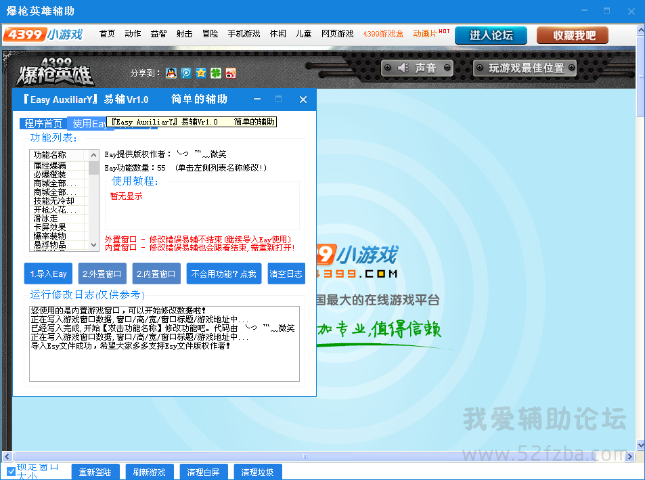The height and width of the screenshot is (480, 645).
Task: Click 收藏我吧 bookmark button
Action: (572, 35)
